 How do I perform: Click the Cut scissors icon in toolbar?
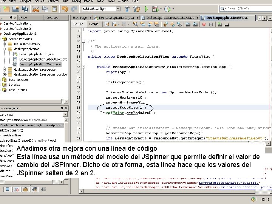pos(36,9)
